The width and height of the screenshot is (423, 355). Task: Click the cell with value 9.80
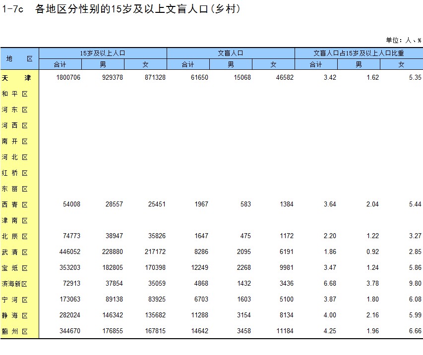pyautogui.click(x=415, y=284)
